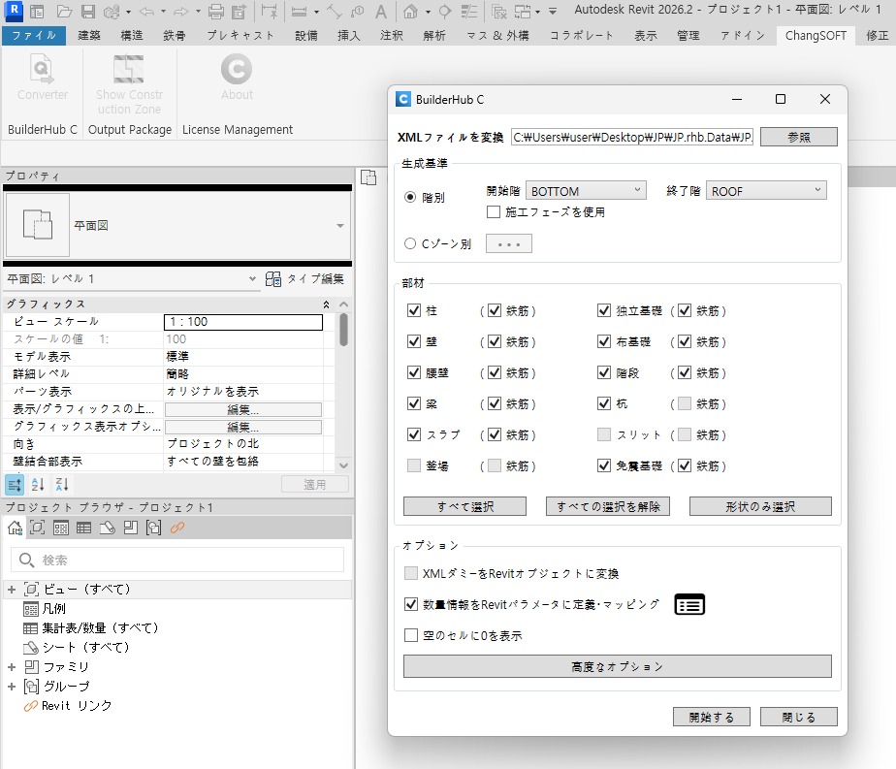Click the Switch Windows icon

pos(523,11)
